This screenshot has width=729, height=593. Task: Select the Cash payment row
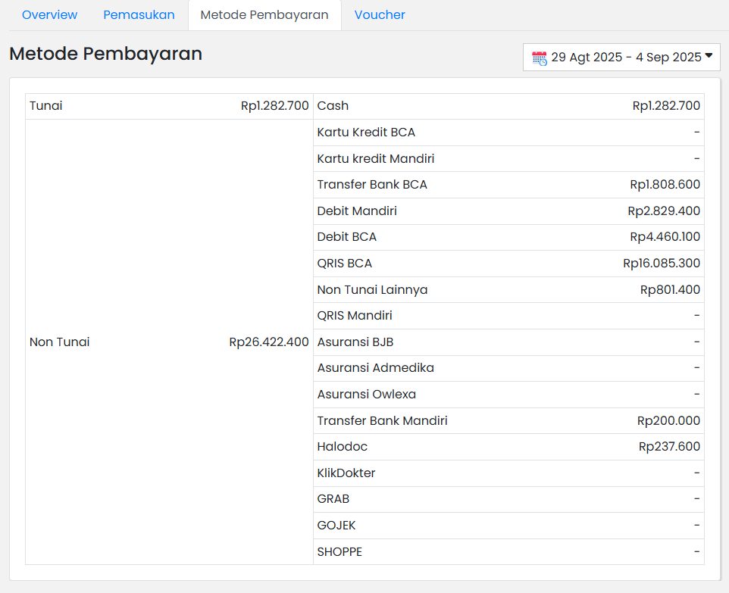pyautogui.click(x=333, y=106)
